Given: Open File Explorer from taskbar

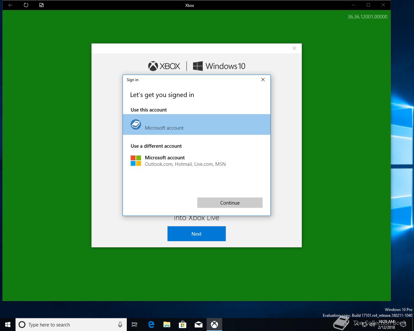Looking at the screenshot, I should (x=167, y=325).
